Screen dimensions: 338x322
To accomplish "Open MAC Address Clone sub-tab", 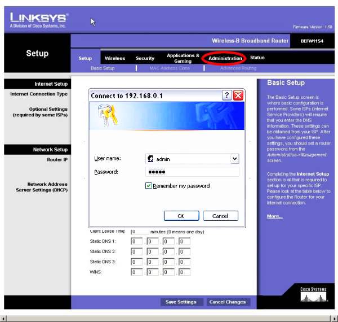I will pos(170,68).
